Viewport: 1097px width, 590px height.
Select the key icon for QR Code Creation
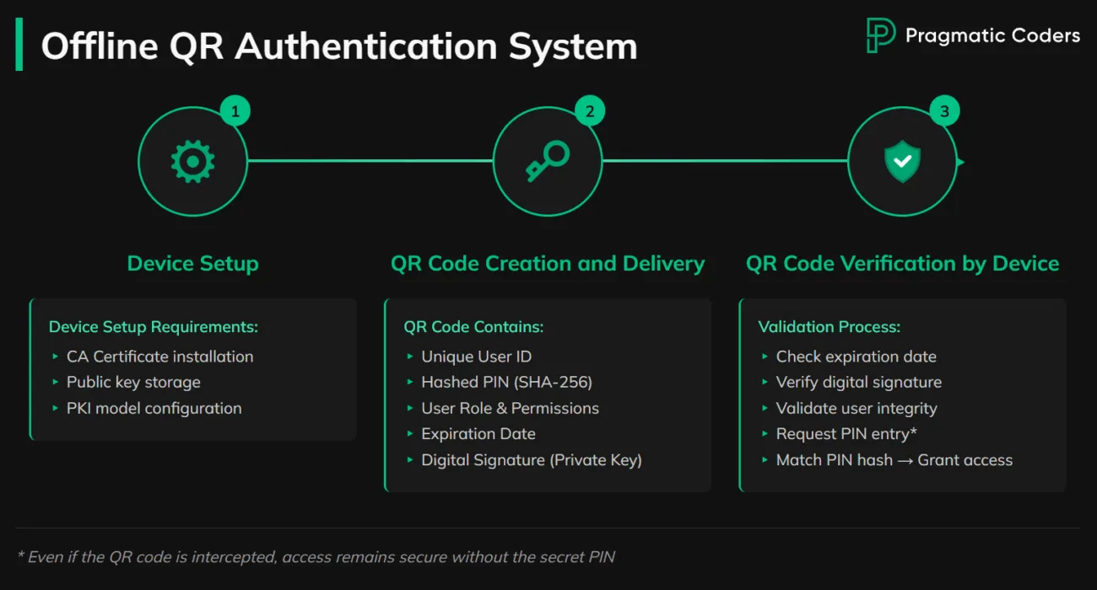(x=547, y=159)
